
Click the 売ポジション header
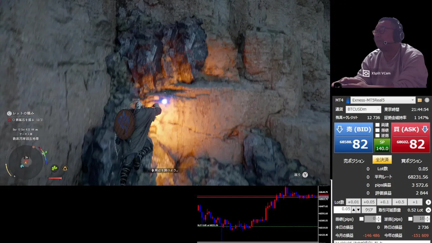click(354, 161)
